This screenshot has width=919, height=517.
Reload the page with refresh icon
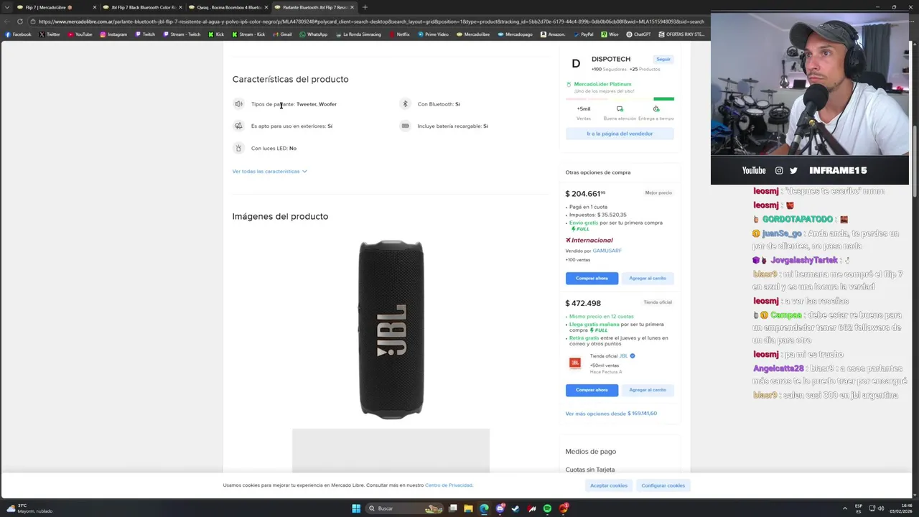coord(20,22)
